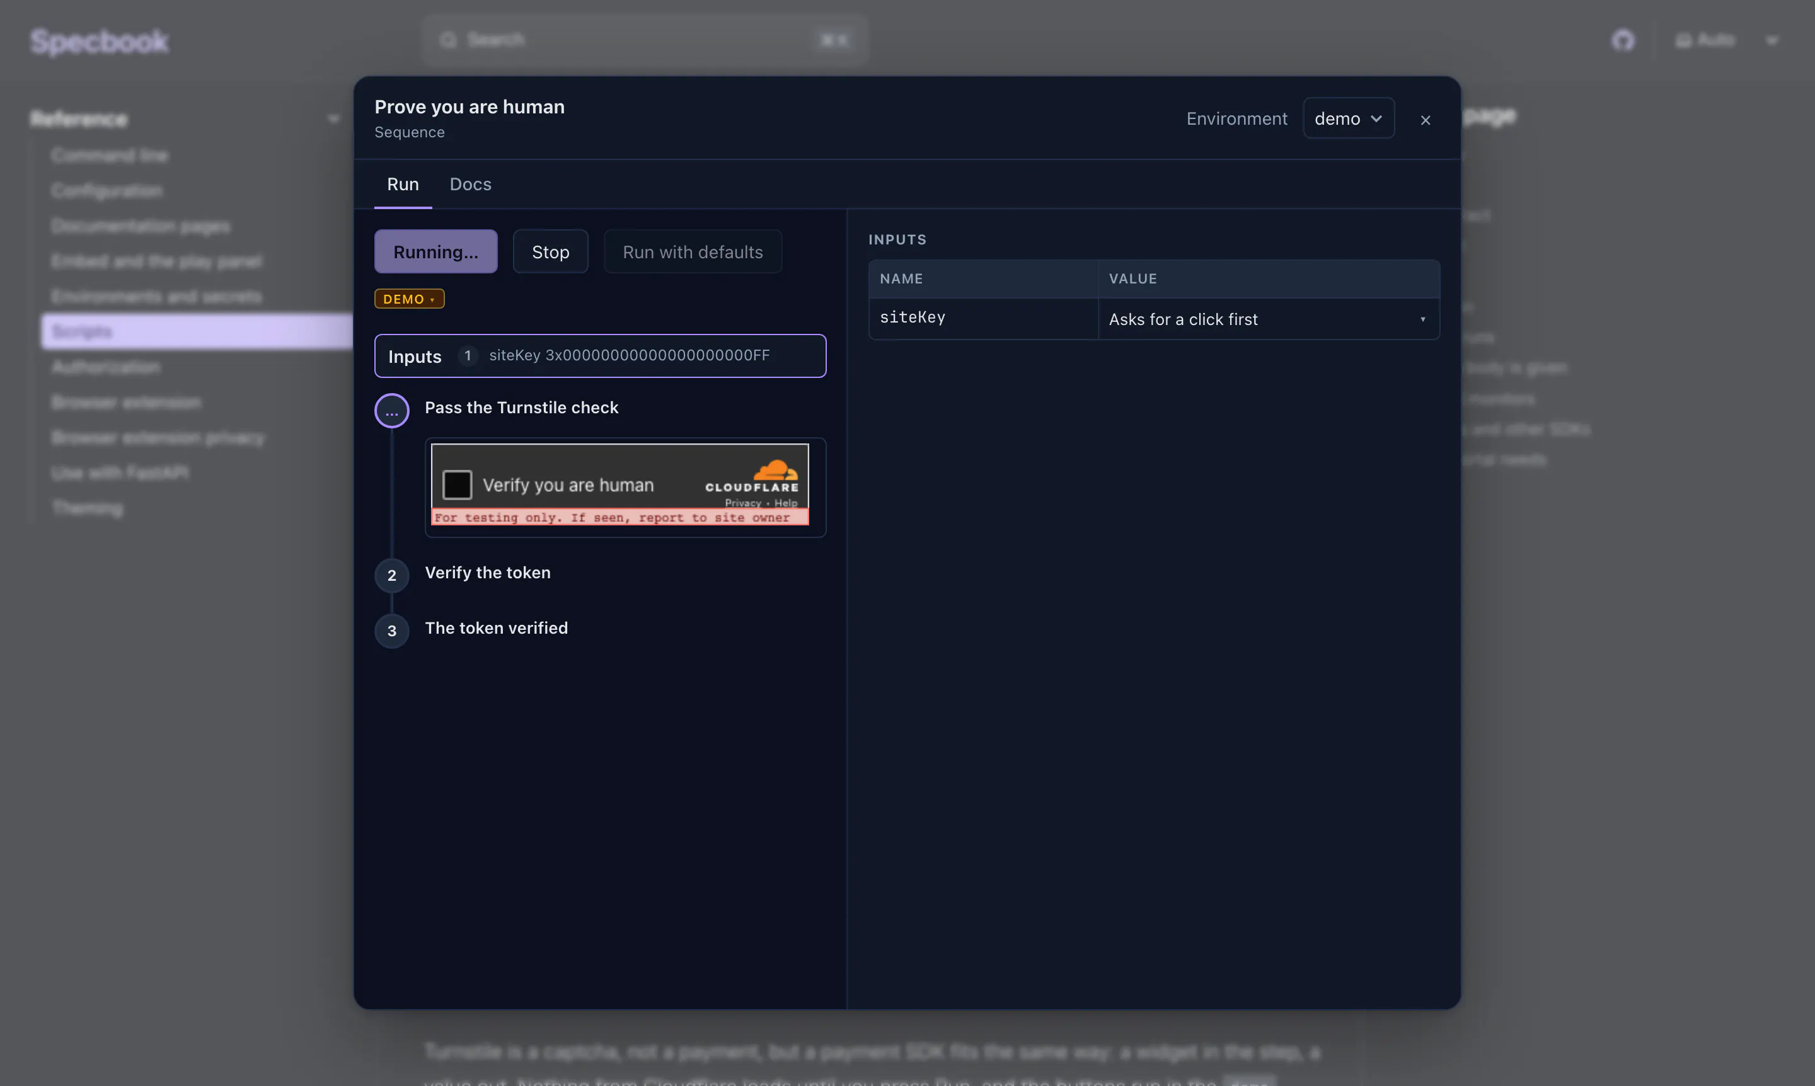Image resolution: width=1815 pixels, height=1086 pixels.
Task: Open Command line in the sidebar
Action: pos(110,155)
